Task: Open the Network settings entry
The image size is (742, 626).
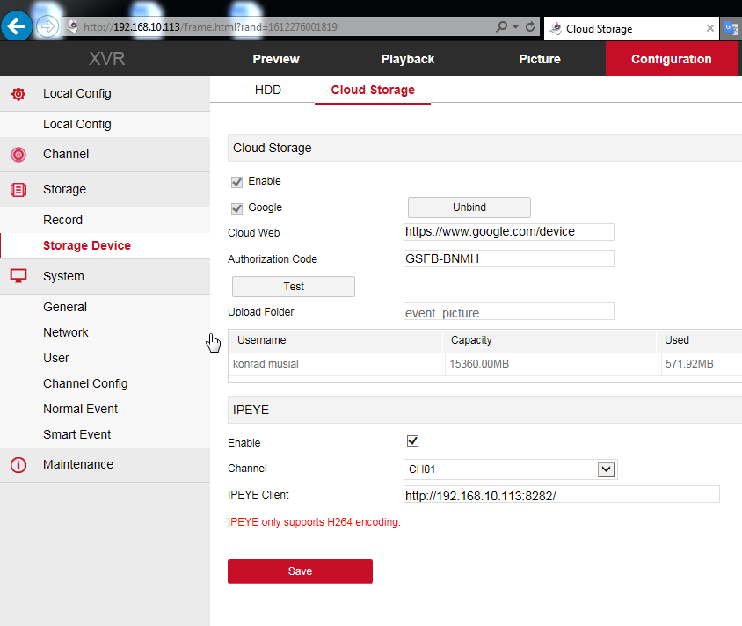Action: [65, 332]
